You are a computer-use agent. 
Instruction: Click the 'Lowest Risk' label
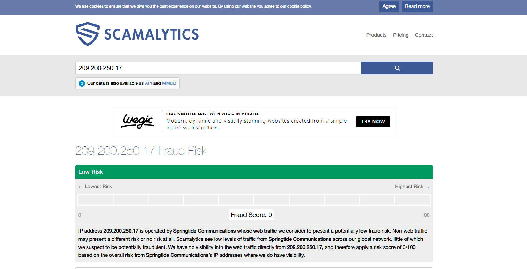(x=95, y=187)
